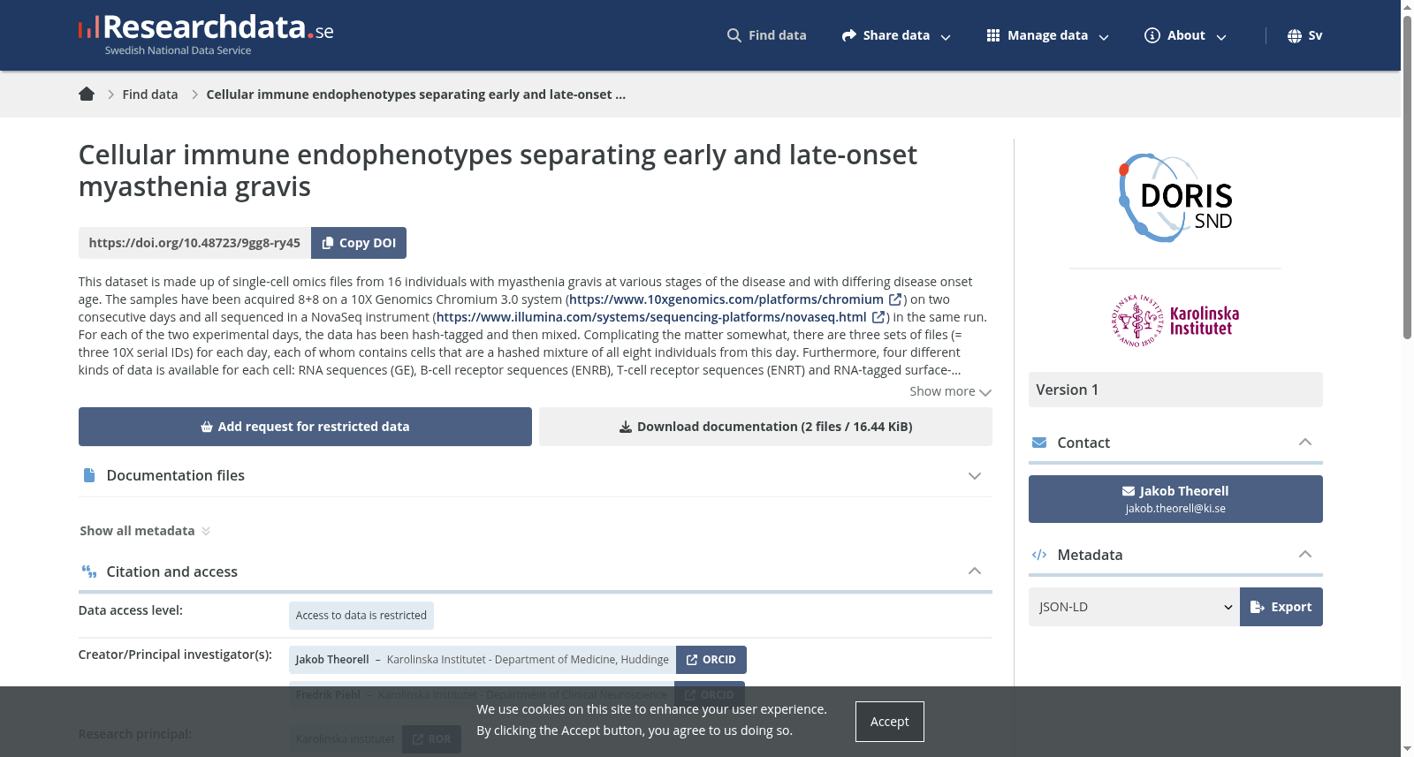Viewport: 1414px width, 757px height.
Task: Click the DORIS SND logo
Action: 1175,198
